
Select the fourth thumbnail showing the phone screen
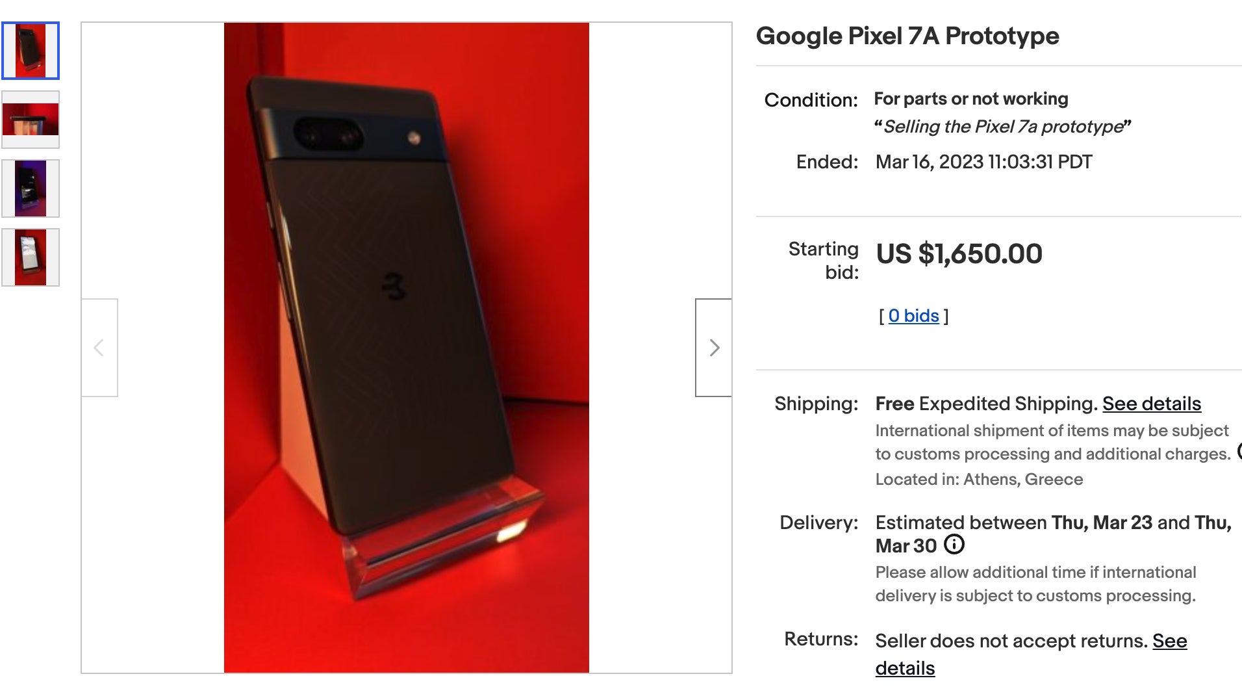(x=30, y=256)
